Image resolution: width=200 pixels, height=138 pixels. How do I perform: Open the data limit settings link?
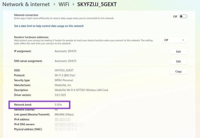(x=49, y=26)
